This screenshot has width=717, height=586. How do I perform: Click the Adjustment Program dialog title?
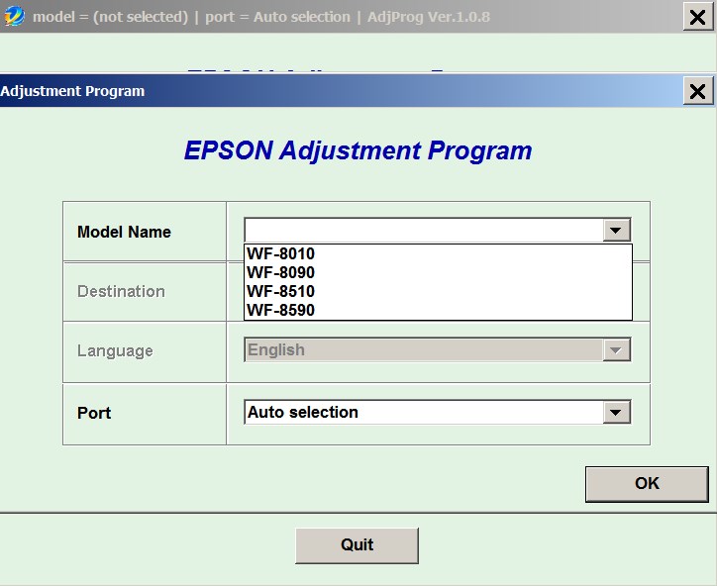(72, 91)
